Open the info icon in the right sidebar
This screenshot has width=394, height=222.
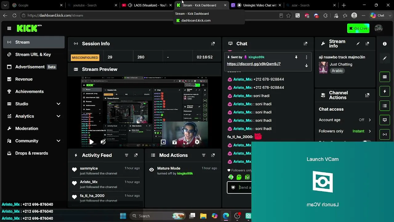tap(385, 44)
